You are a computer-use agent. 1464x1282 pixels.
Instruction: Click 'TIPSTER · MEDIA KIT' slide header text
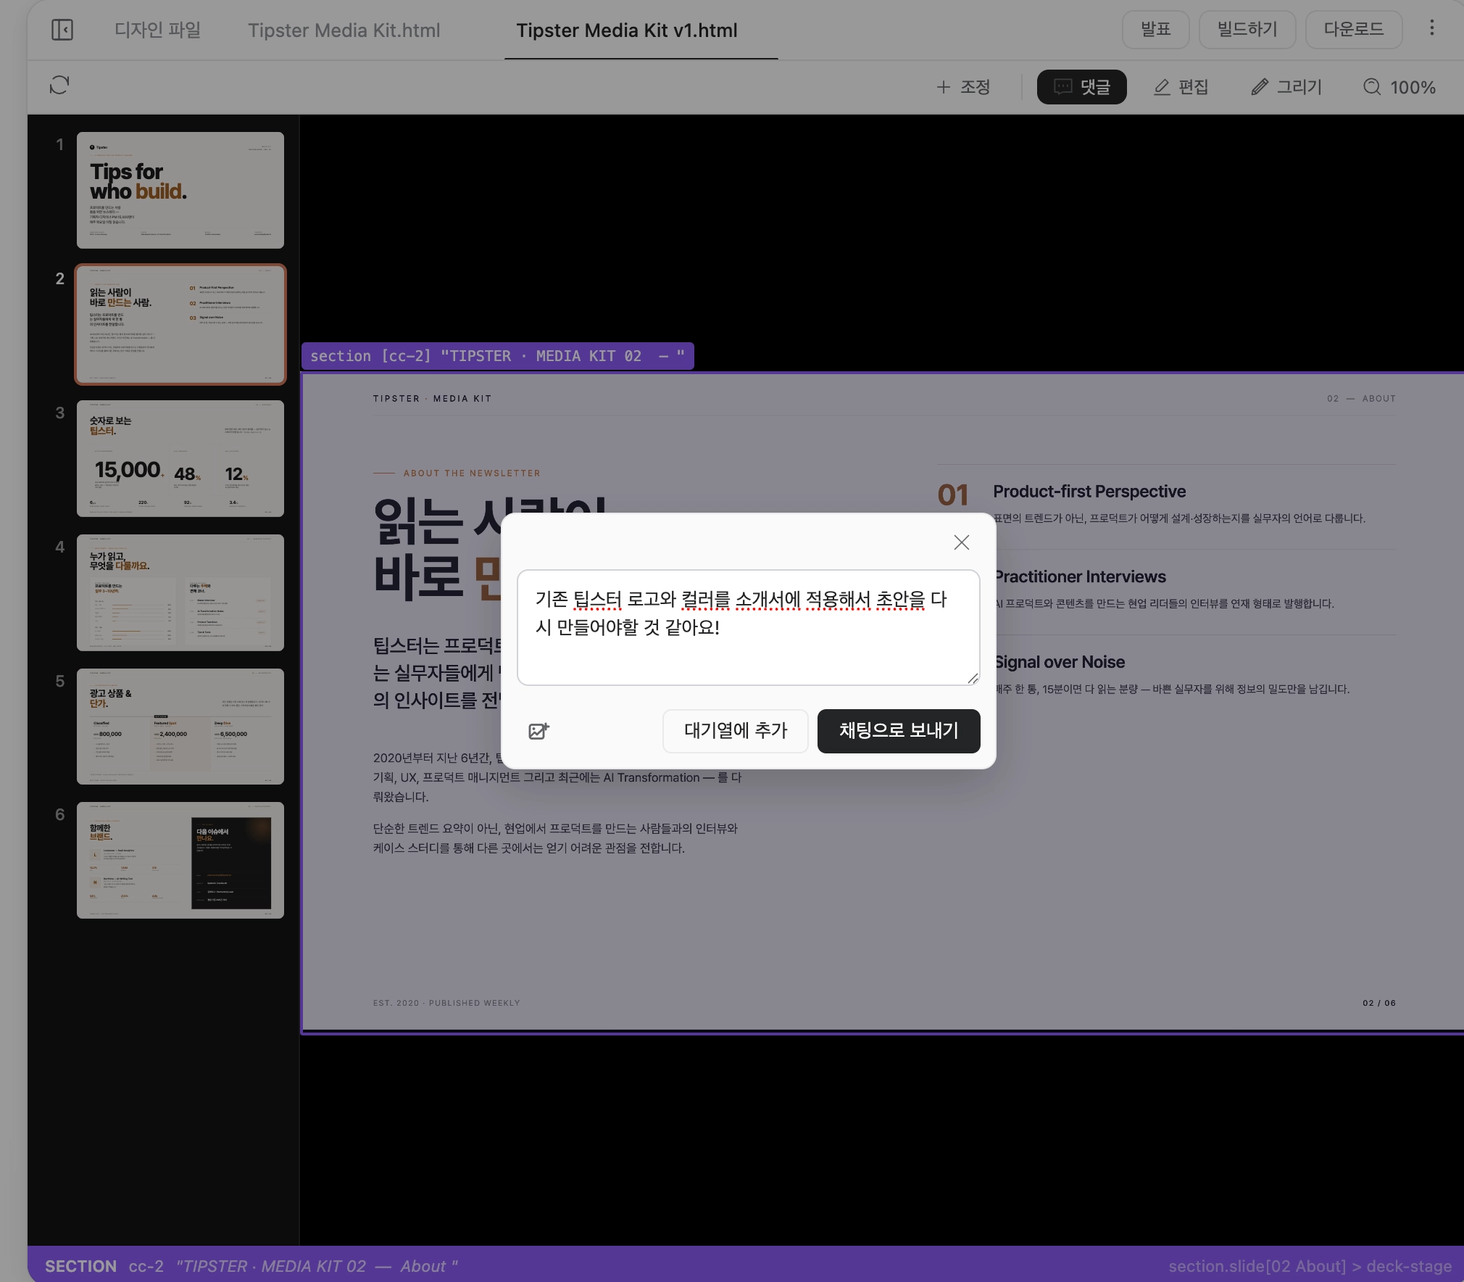(x=432, y=399)
